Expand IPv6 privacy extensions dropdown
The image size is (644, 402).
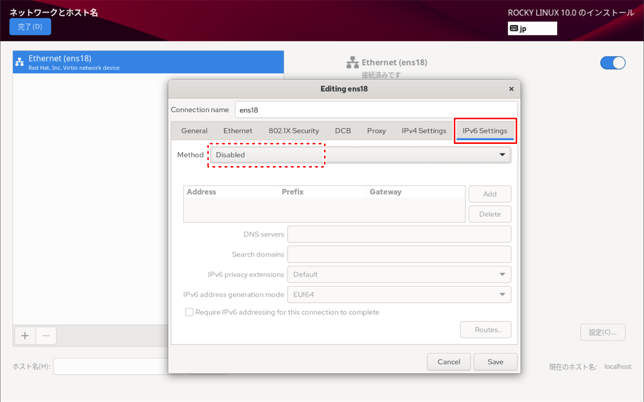point(398,275)
